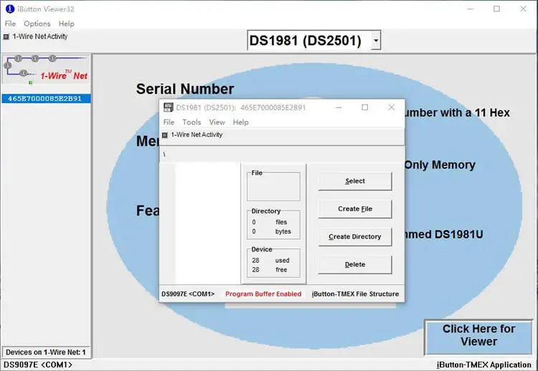
Task: Click the File group box in the dialog
Action: point(273,185)
